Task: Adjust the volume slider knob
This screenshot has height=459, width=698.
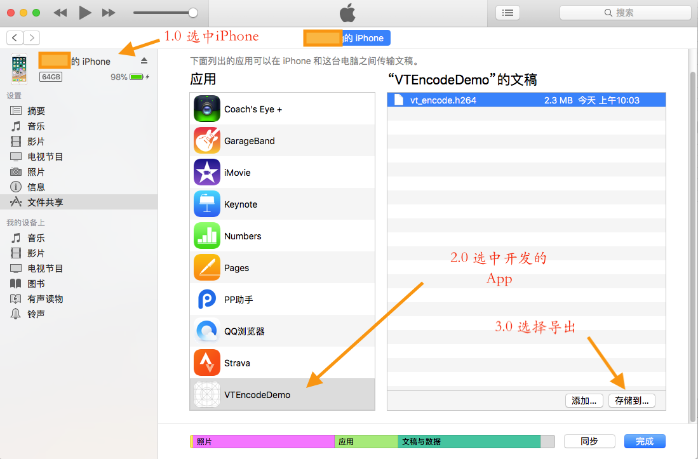Action: pos(192,13)
